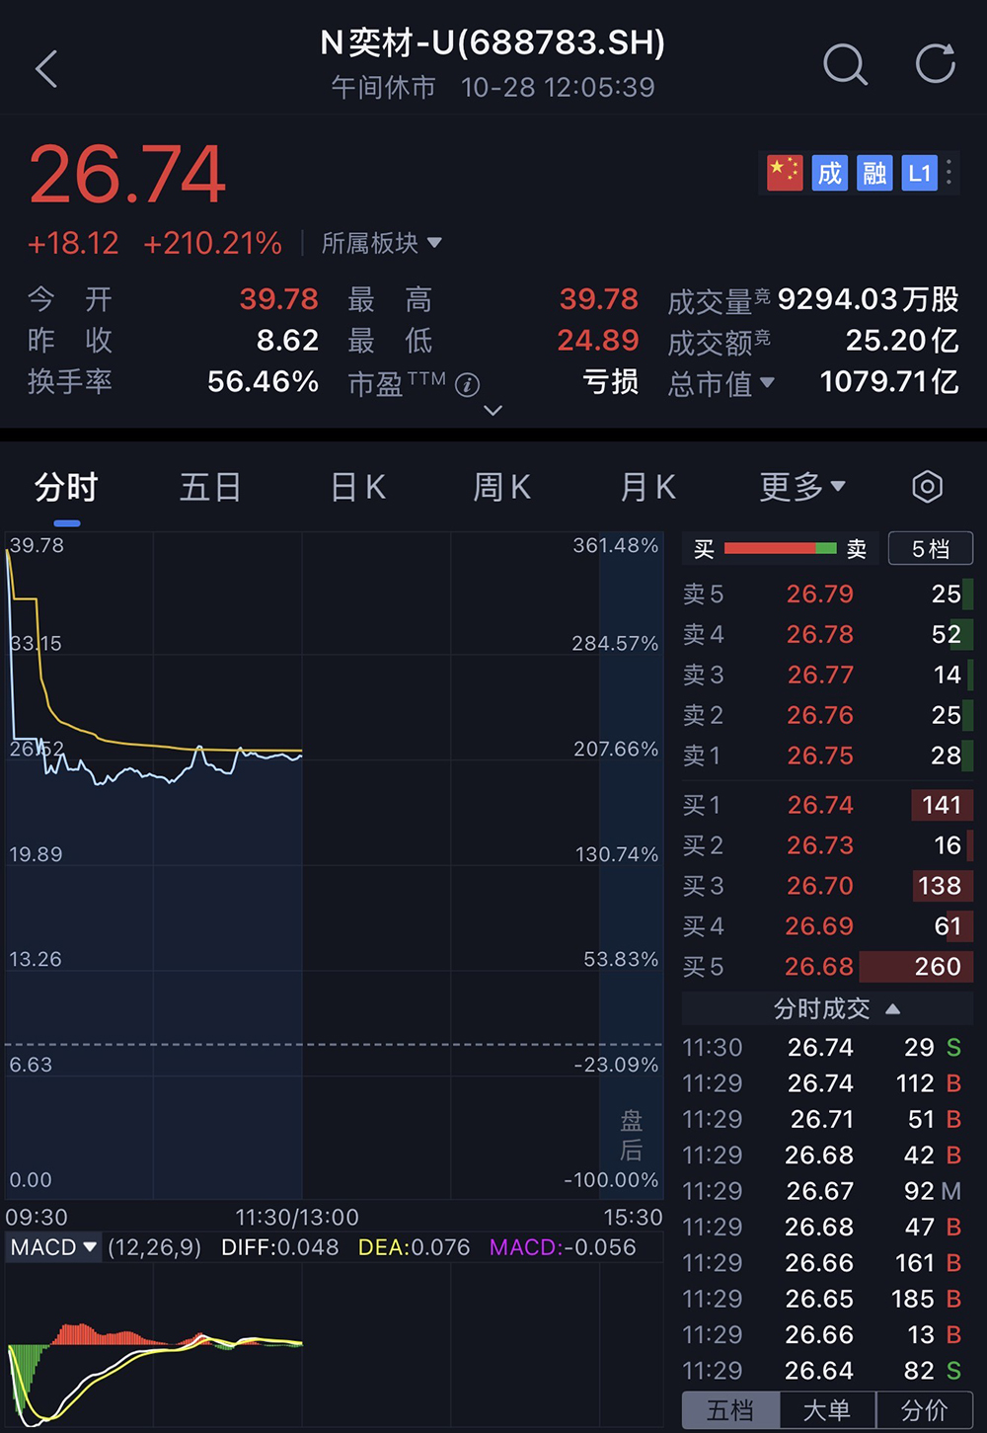
Task: Refresh the quote with the reload icon
Action: coord(934,63)
